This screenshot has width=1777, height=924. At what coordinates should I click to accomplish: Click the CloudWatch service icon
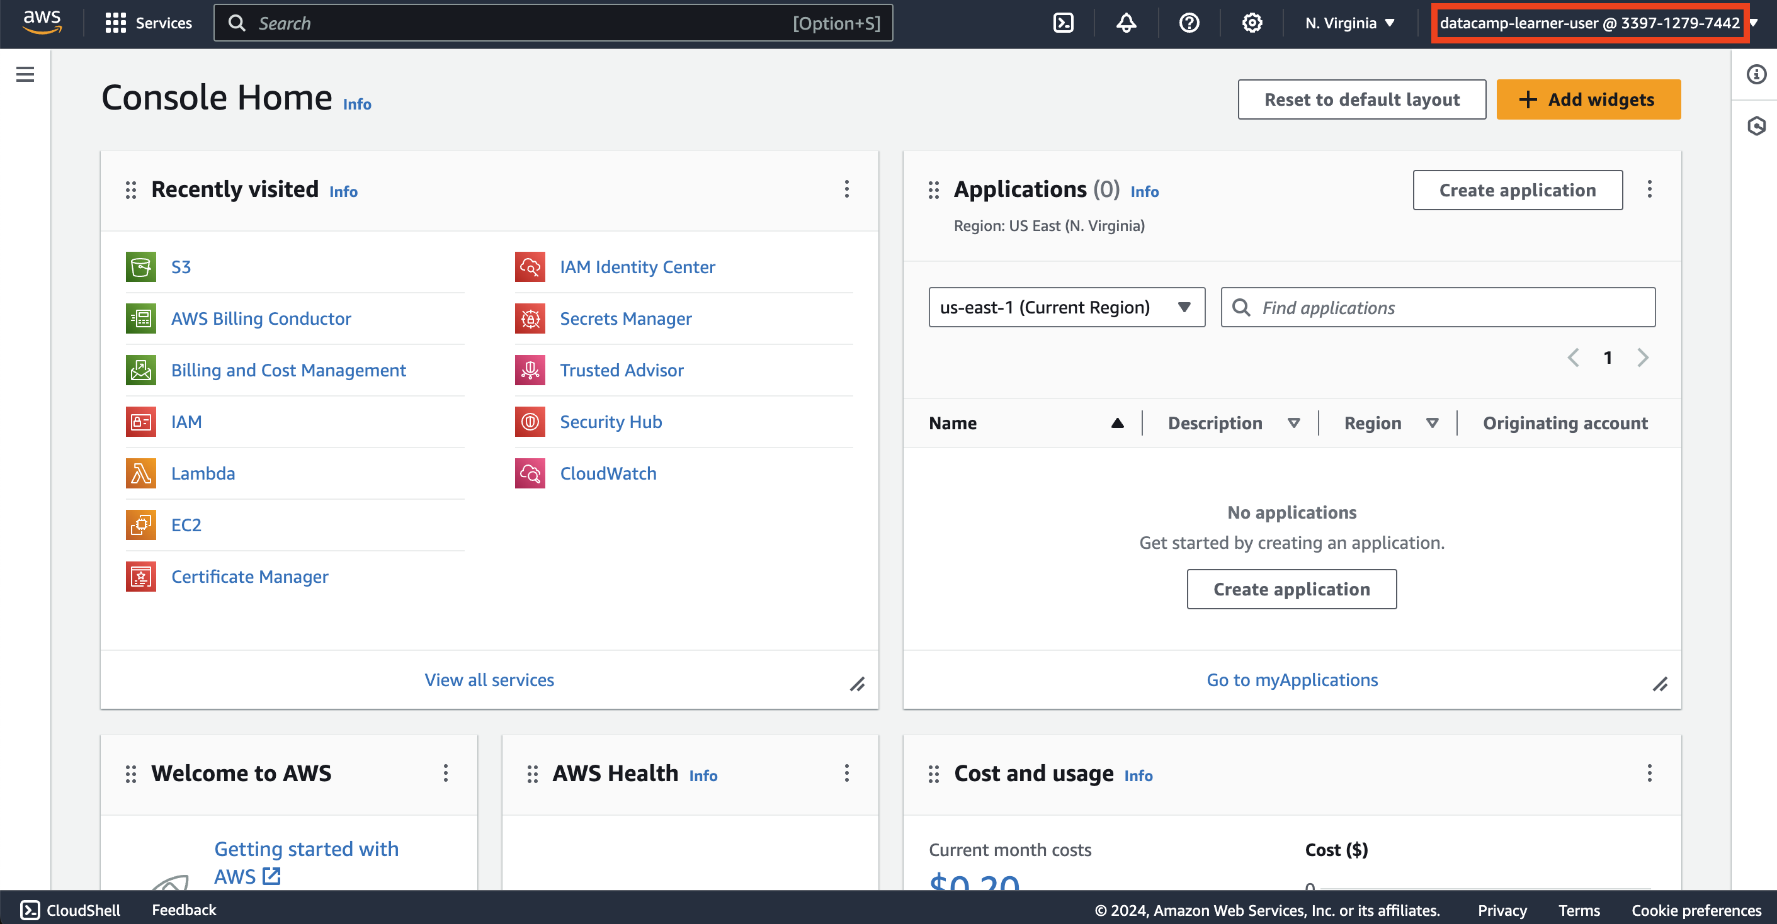click(530, 473)
